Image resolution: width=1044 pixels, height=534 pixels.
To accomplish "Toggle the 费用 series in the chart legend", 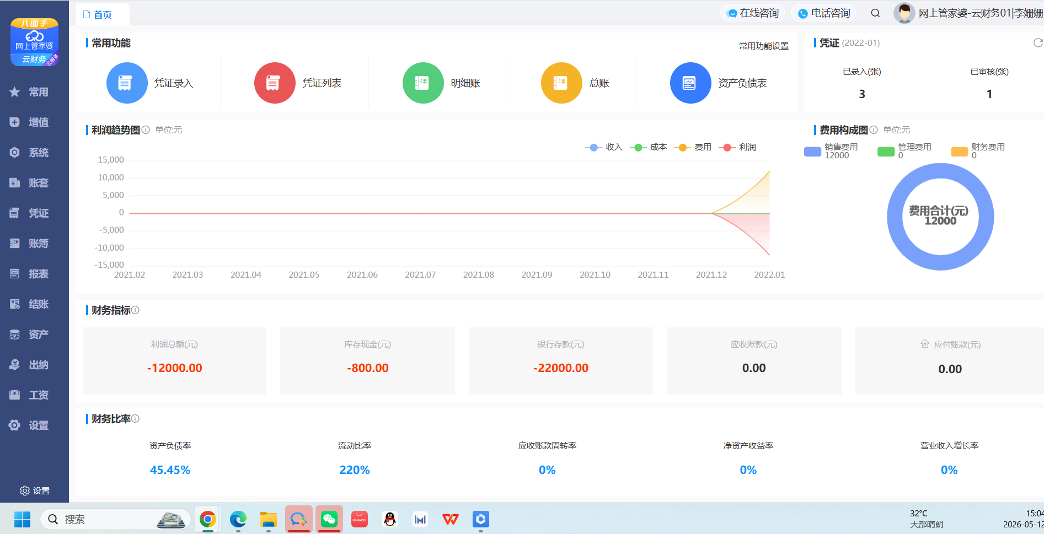I will coord(693,147).
